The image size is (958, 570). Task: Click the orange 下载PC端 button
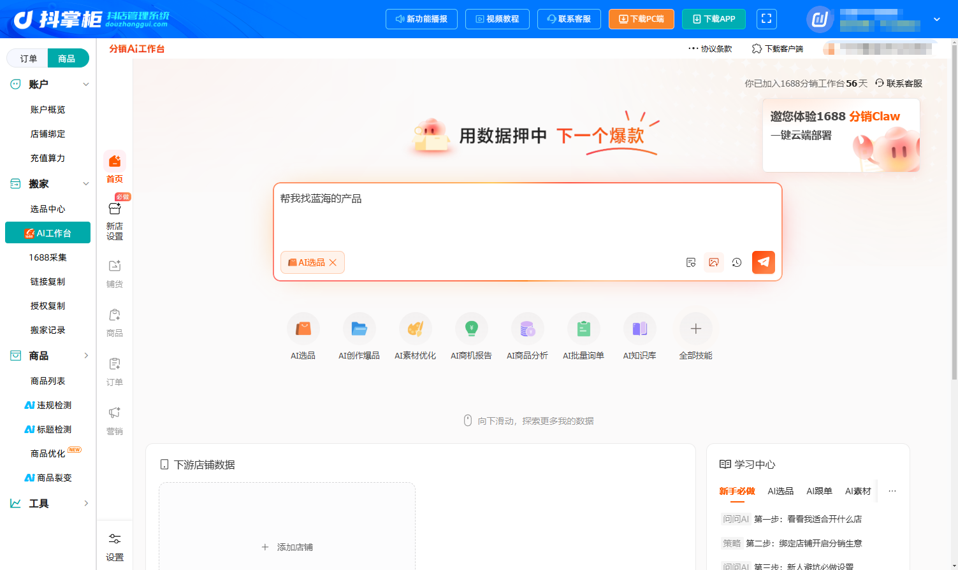[x=641, y=19]
